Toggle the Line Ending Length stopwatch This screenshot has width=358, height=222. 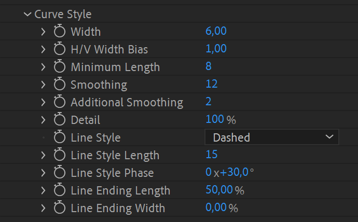tap(60, 190)
